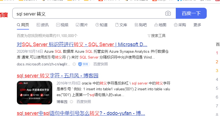Open the 博客园 source link

[x=62, y=102]
